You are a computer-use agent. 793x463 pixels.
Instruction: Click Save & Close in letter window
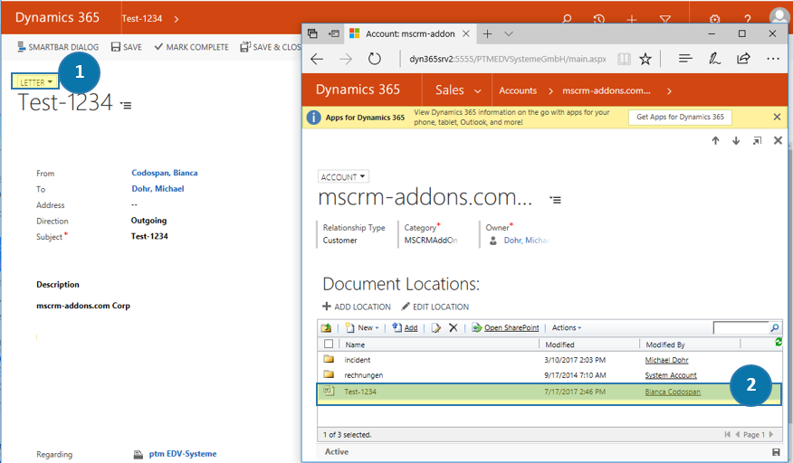pyautogui.click(x=271, y=47)
